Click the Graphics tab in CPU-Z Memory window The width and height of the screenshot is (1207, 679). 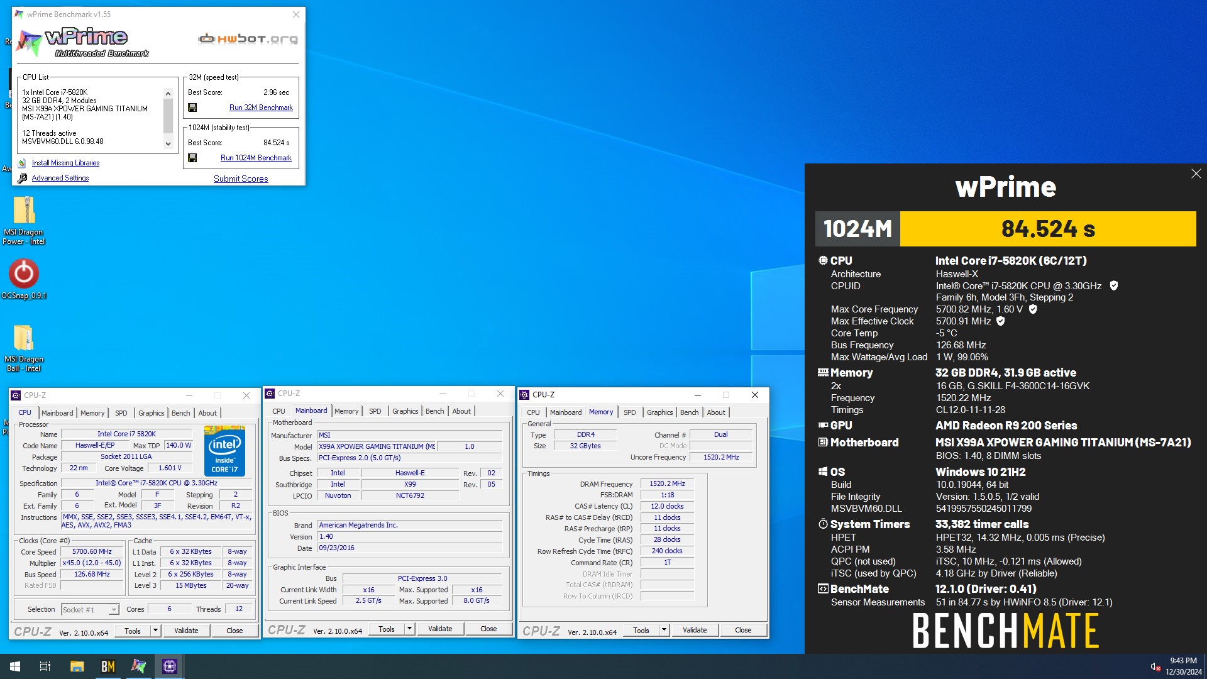(659, 412)
